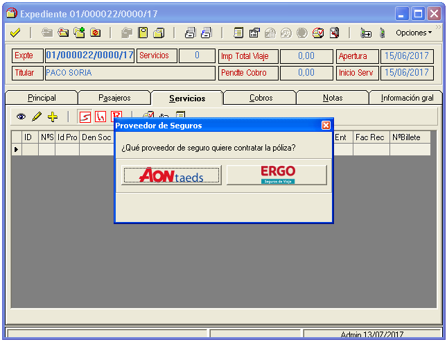Click the Imp Total Viaje label
Screen dimensions: 447x342
pos(248,56)
